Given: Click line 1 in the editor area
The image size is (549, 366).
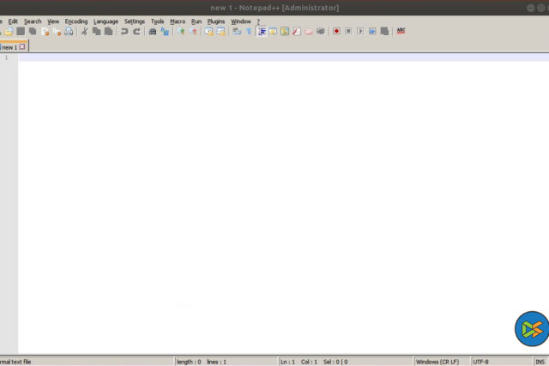Looking at the screenshot, I should coord(257,58).
